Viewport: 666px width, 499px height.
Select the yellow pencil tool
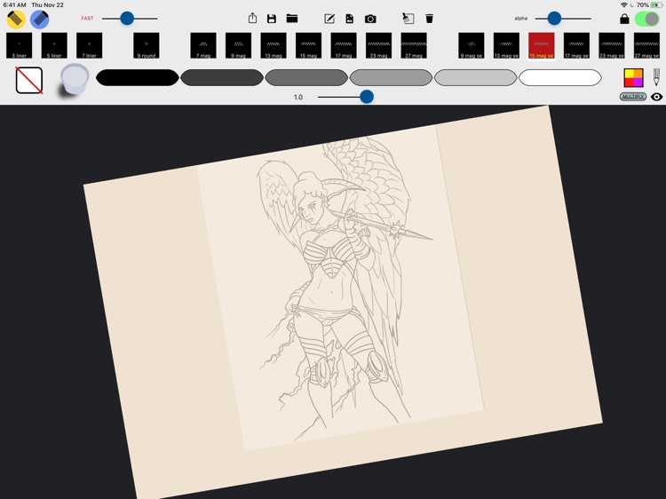pos(16,19)
